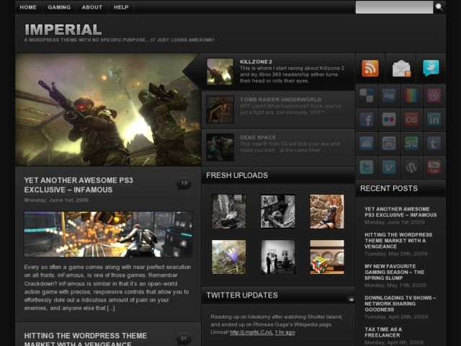Click the red Last.fm icon

click(411, 120)
